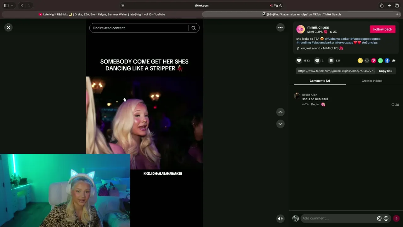The width and height of the screenshot is (403, 227).
Task: Click the video URL link text field
Action: click(x=336, y=71)
